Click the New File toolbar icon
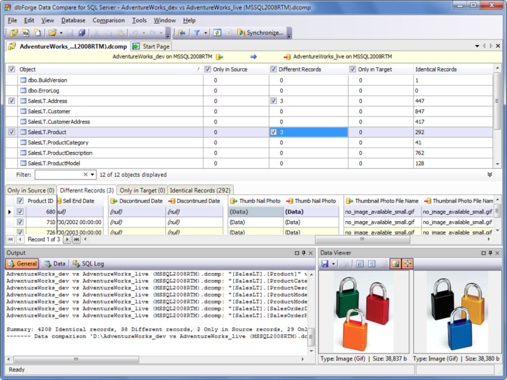507x380 pixels. [38, 33]
